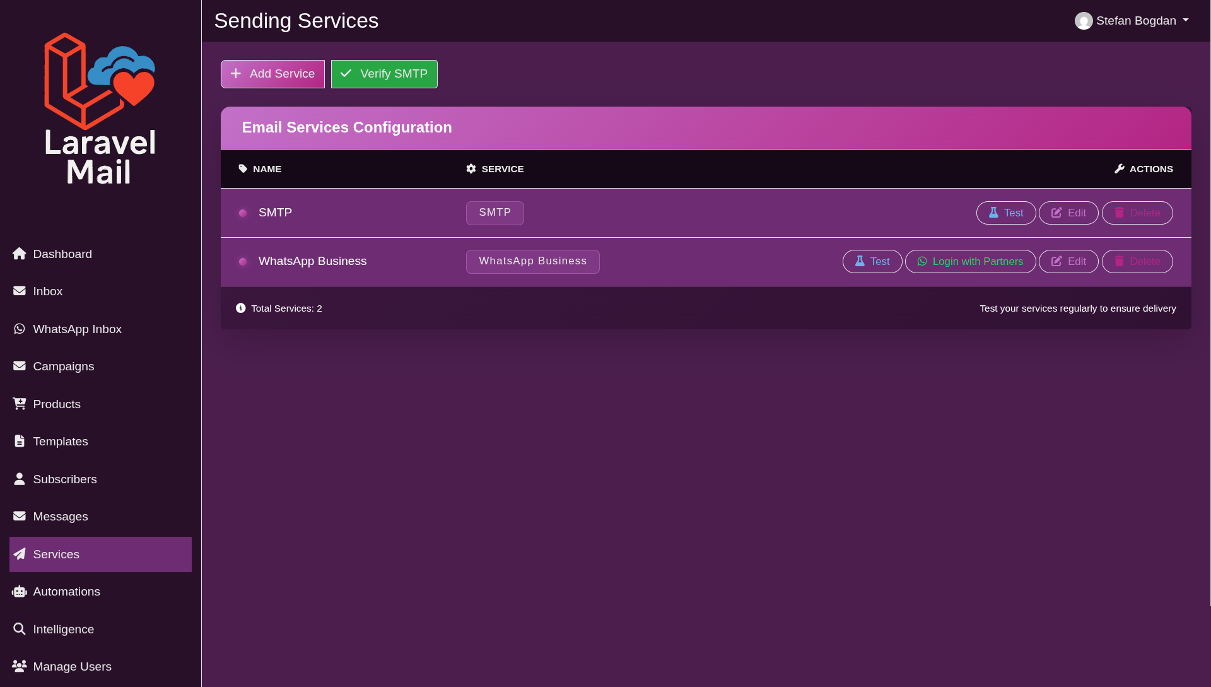Edit the WhatsApp Business service
Viewport: 1211px width, 687px height.
click(1068, 261)
